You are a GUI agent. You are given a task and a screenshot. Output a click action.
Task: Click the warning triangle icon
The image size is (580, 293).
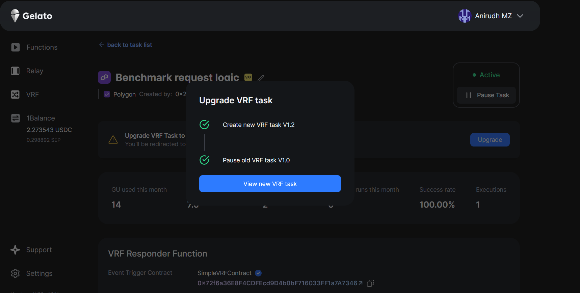point(113,139)
